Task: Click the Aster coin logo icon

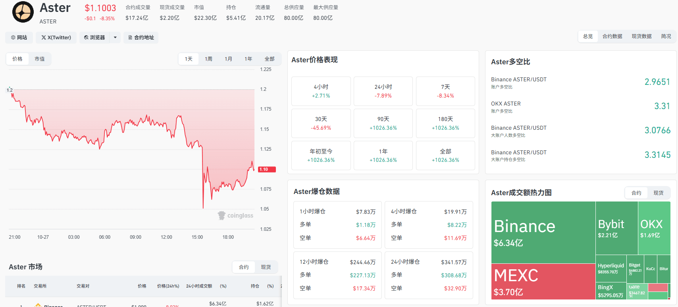Action: 23,12
